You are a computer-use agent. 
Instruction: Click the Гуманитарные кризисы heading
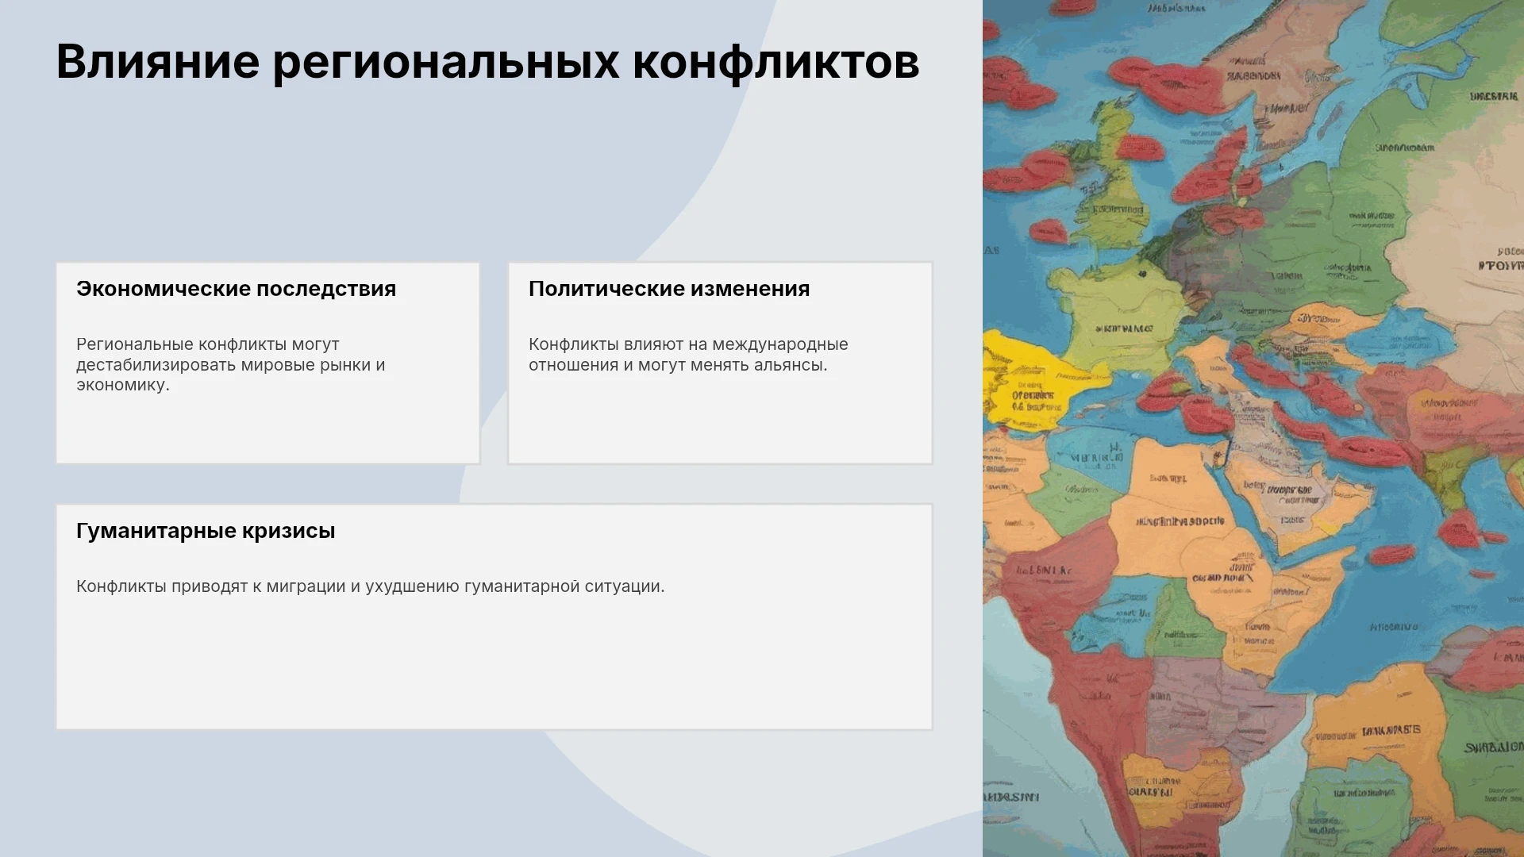(x=206, y=531)
